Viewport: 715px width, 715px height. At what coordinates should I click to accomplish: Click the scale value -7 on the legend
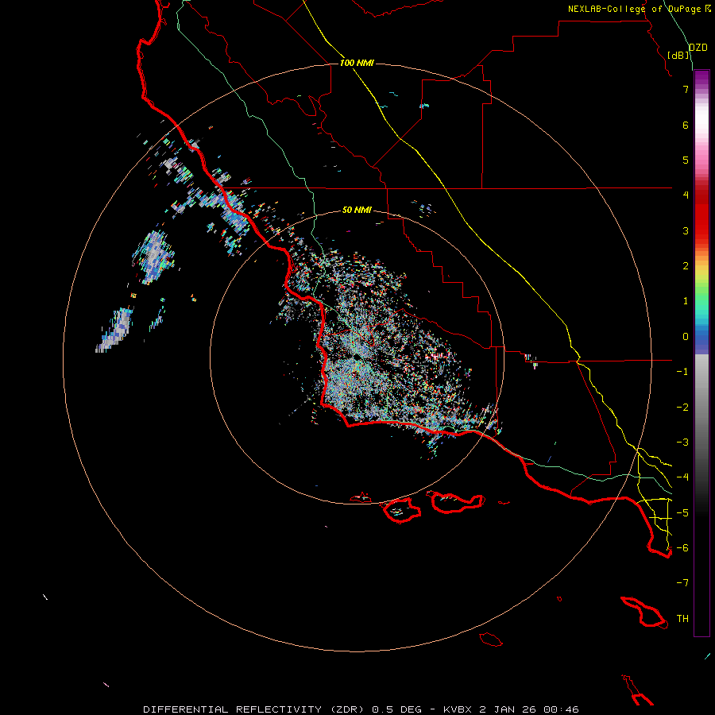682,583
